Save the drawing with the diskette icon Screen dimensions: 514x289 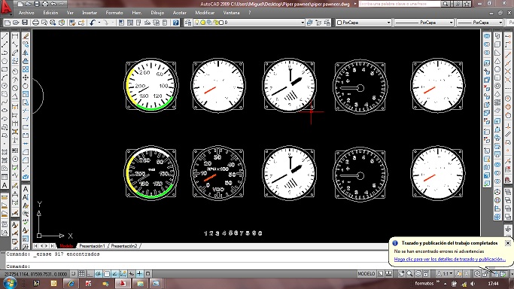[25, 23]
